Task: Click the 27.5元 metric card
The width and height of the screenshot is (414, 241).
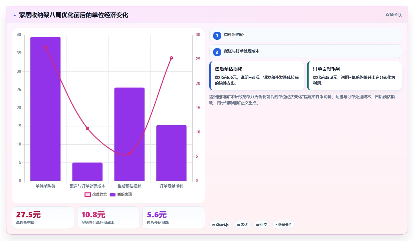Action: (x=43, y=218)
